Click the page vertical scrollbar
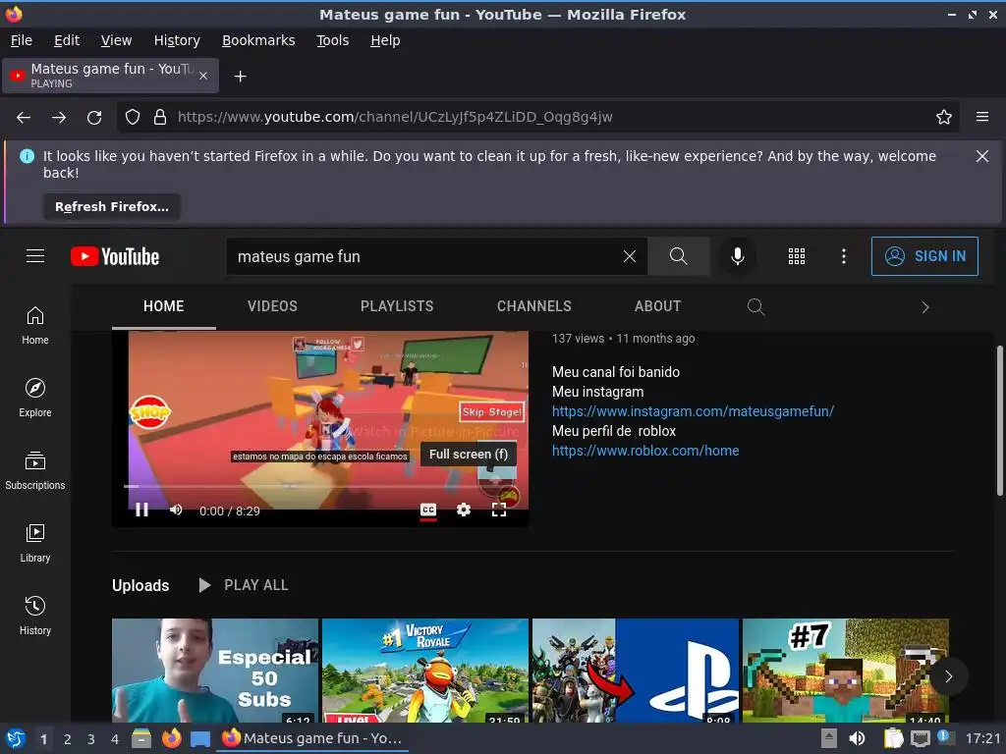 [999, 420]
